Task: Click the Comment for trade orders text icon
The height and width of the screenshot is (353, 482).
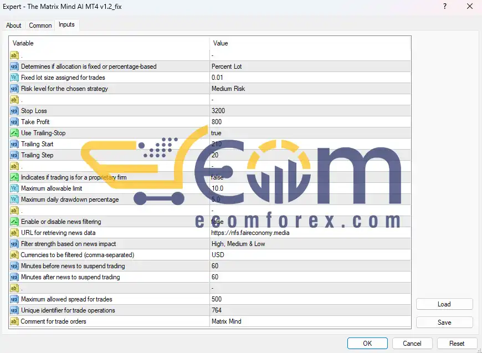Action: 14,321
